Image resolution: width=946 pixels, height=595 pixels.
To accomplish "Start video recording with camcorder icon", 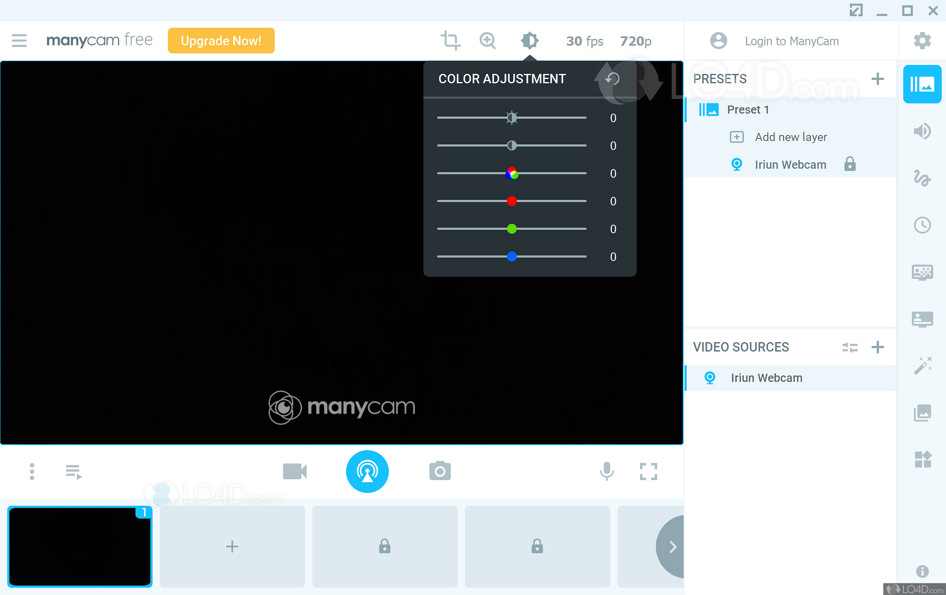I will (x=295, y=471).
